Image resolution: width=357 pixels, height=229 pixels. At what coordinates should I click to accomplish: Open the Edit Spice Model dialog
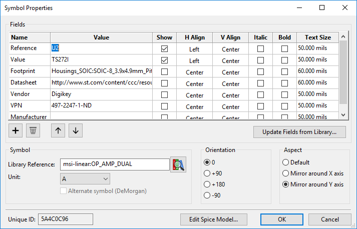[216, 219]
